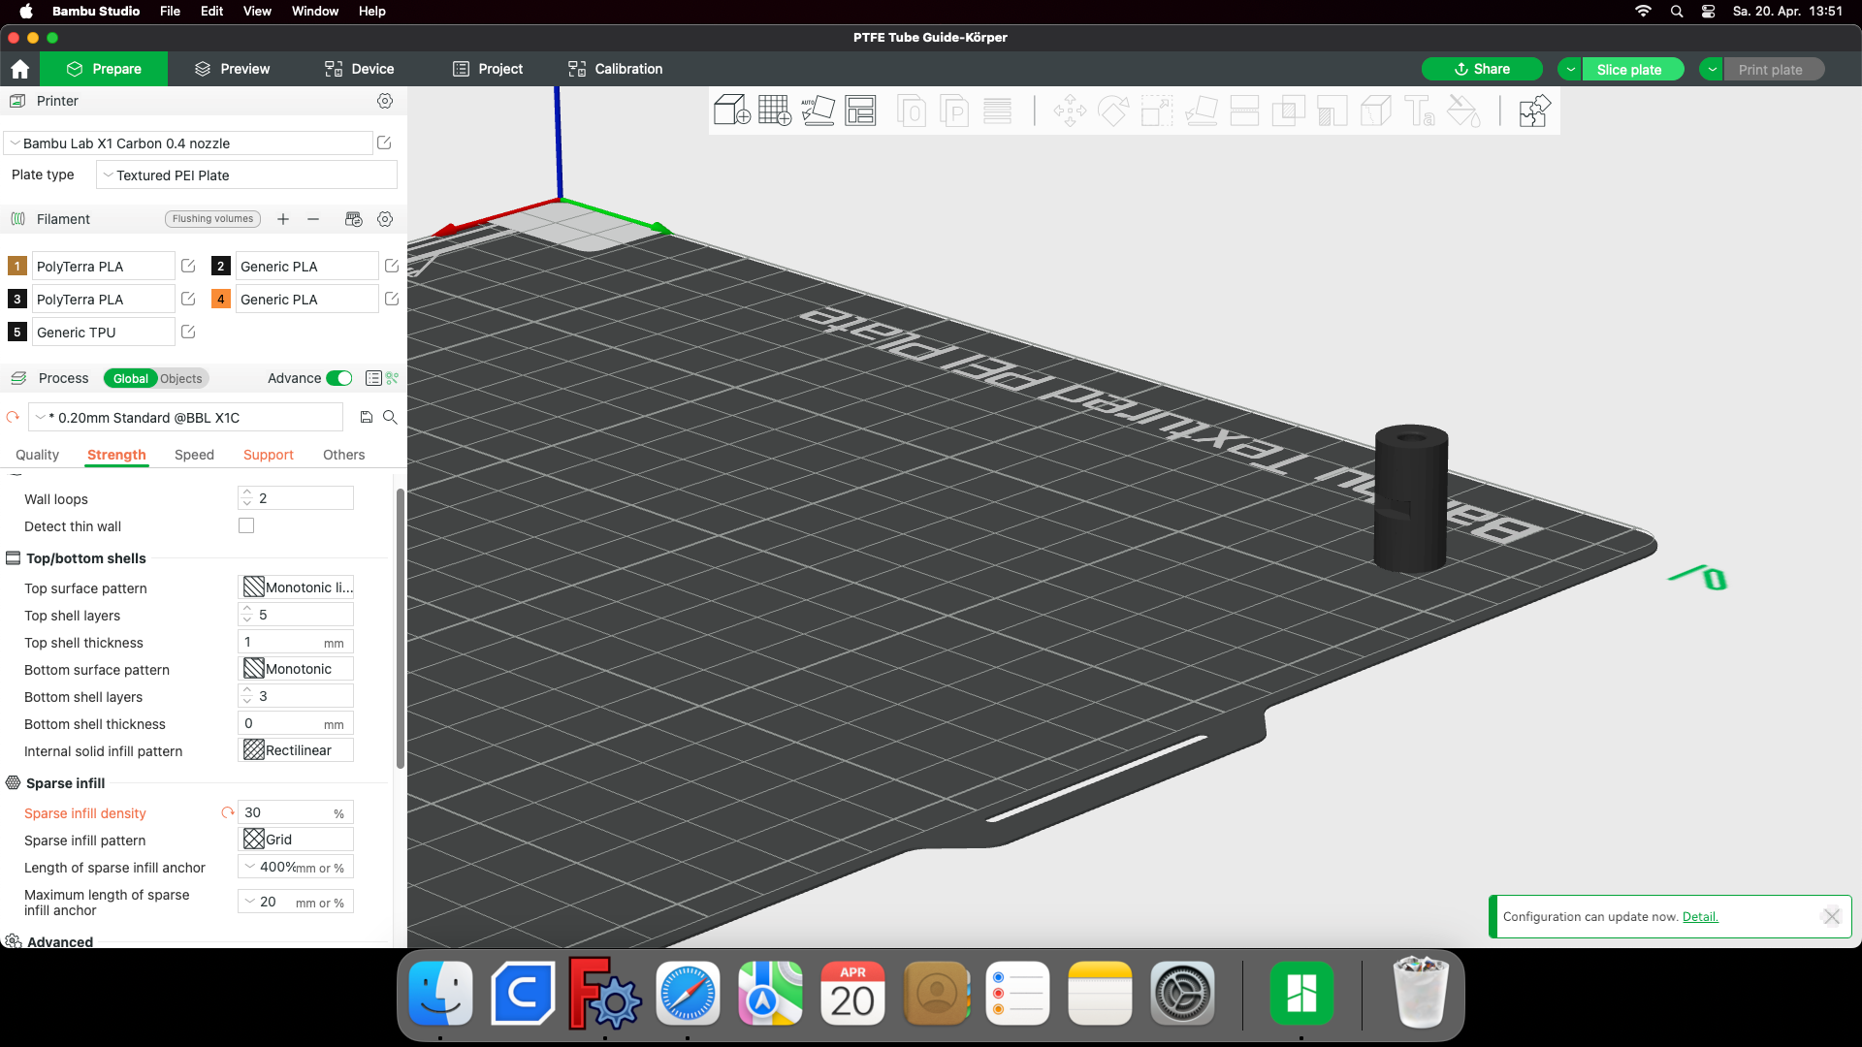Enable the Detect thin wall checkbox

(x=246, y=525)
